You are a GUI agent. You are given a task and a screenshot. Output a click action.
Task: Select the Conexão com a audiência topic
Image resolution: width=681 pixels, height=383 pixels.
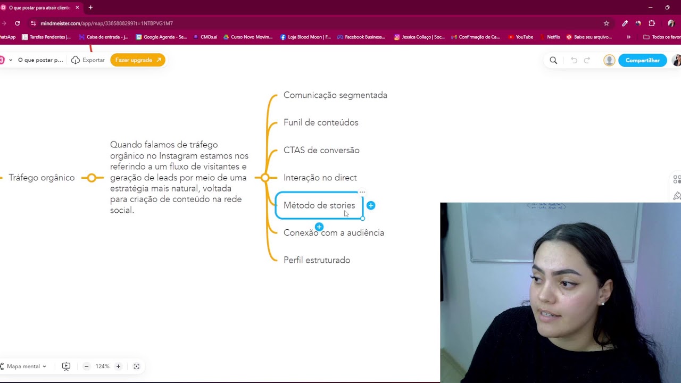(x=334, y=232)
